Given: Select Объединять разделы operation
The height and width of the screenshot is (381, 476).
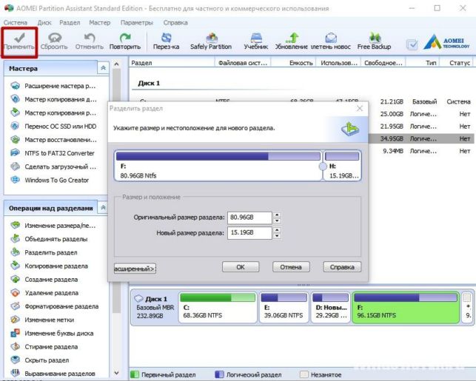Looking at the screenshot, I should tap(49, 239).
